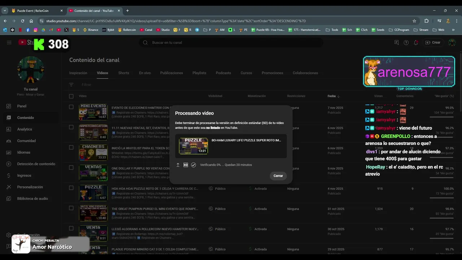Viewport: 462px width, 260px height.
Task: Close the Procesando video dialog with Cerrar
Action: pyautogui.click(x=278, y=176)
